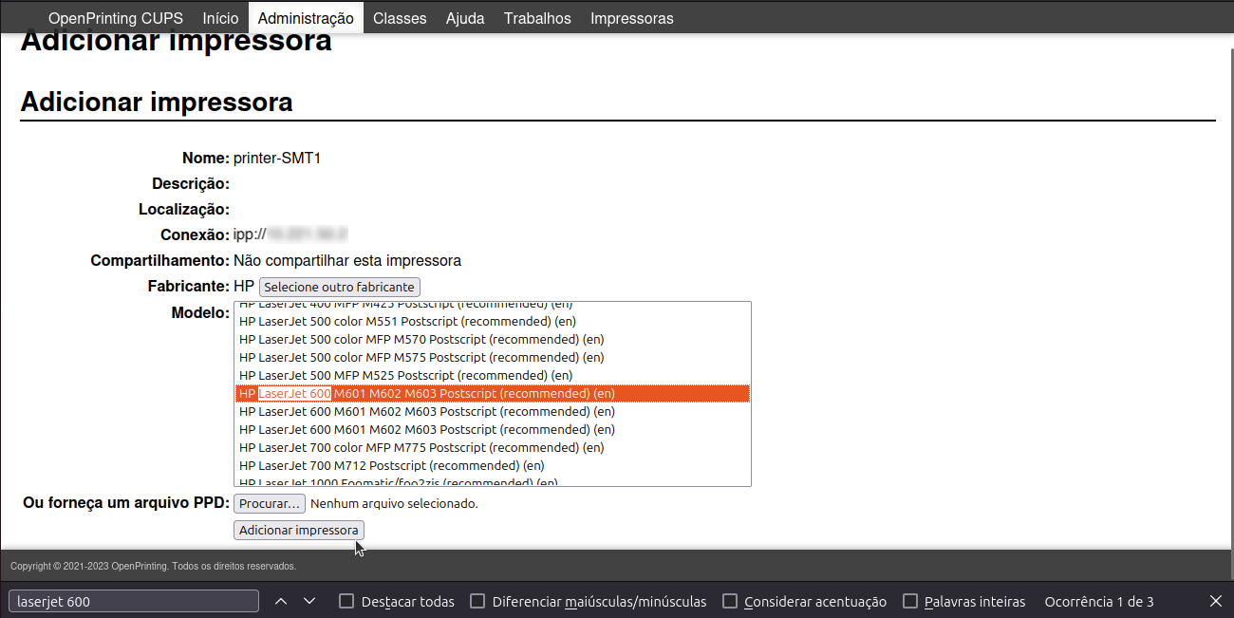
Task: Select HP LaserJet 500 MFP M525 Postscript
Action: point(493,375)
